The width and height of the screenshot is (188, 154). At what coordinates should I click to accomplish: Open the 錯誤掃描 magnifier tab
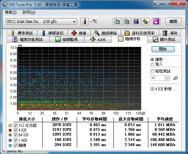pos(105,33)
